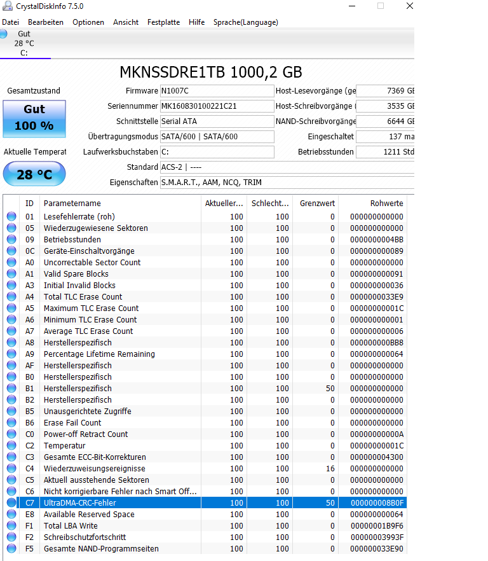
Task: Click the Schlecht... column header
Action: (x=270, y=204)
